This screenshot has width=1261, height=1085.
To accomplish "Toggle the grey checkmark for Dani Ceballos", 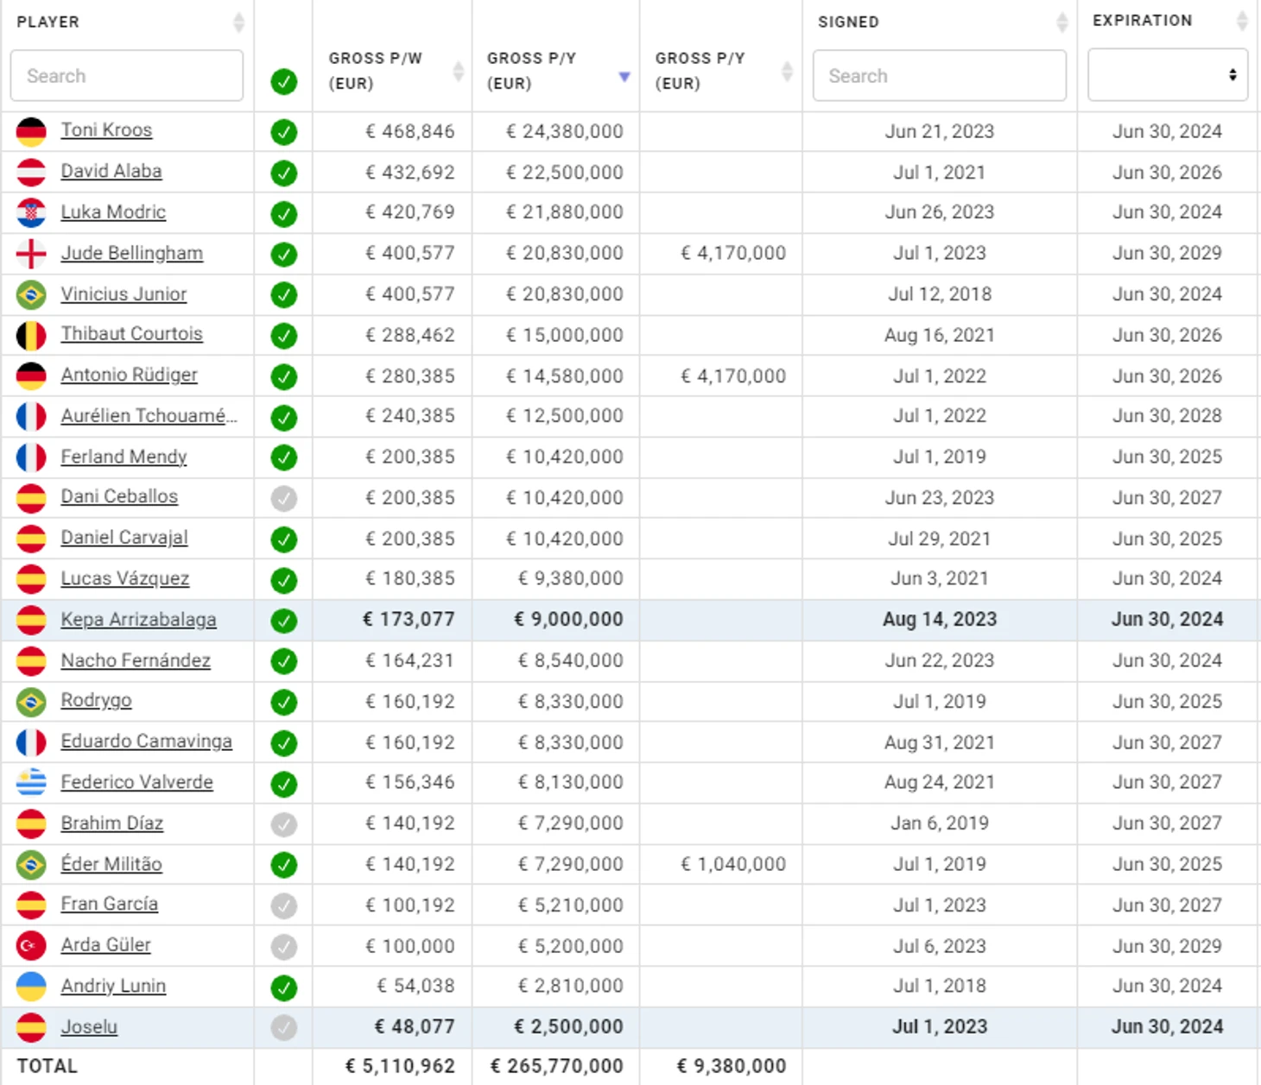I will click(x=283, y=499).
